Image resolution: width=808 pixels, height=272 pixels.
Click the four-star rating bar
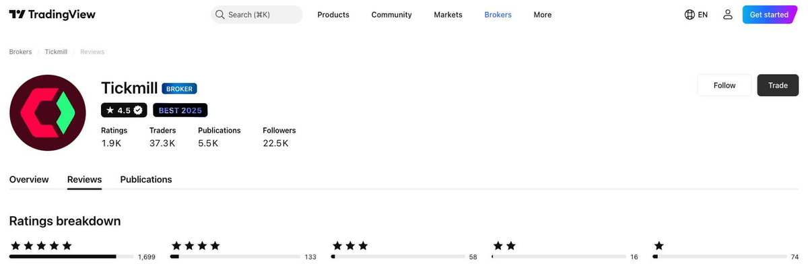[235, 257]
